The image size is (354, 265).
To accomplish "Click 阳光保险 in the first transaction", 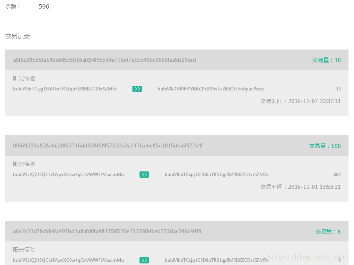I will coord(24,78).
